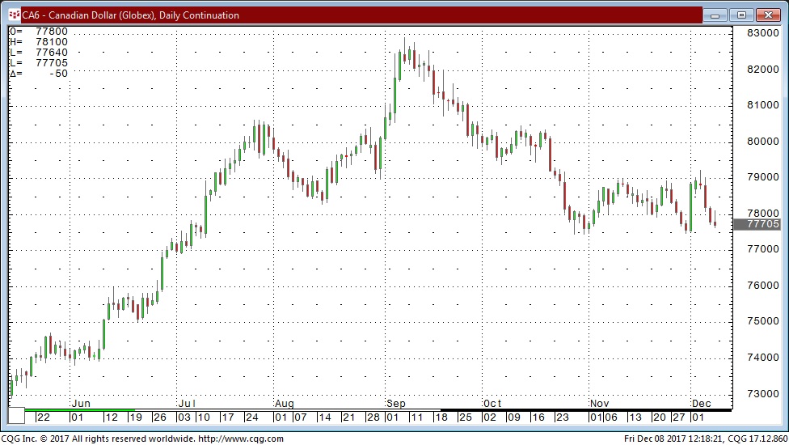Click the L= 77640 low value
This screenshot has width=789, height=445.
tap(38, 53)
